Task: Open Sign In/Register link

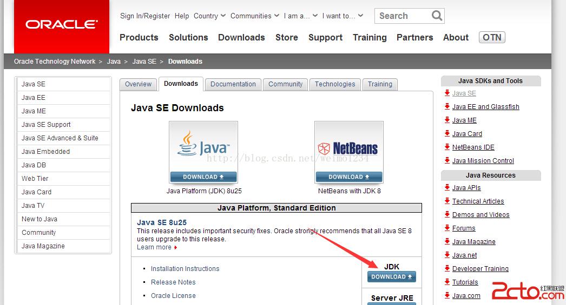Action: point(145,16)
